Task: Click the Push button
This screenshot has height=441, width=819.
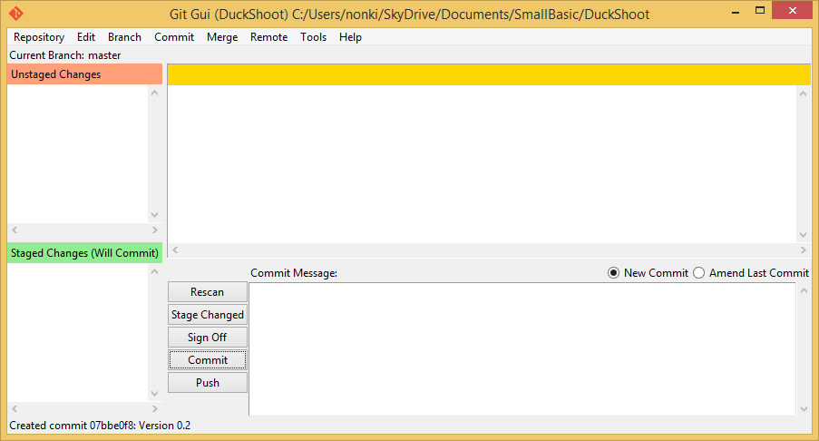Action: coord(208,383)
